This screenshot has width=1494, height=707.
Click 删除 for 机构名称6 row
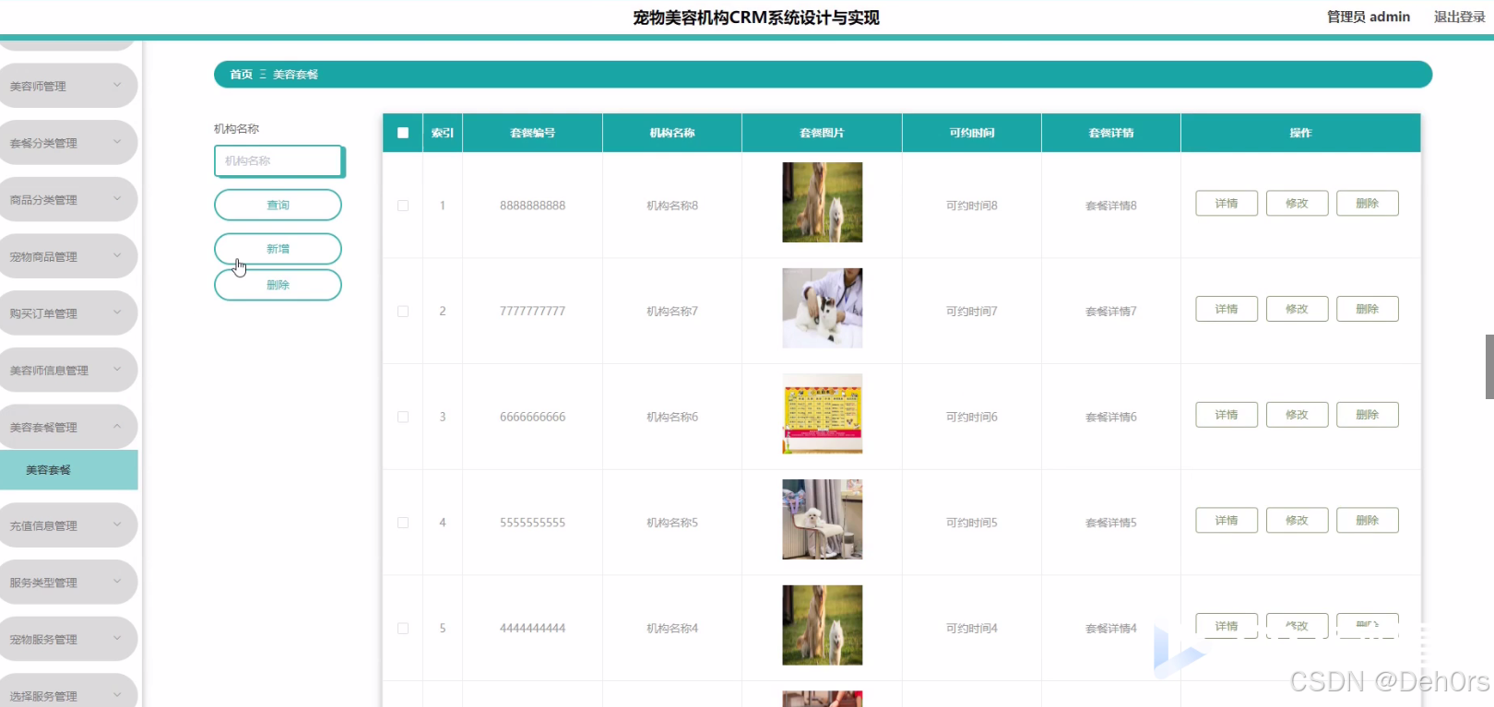pos(1368,415)
